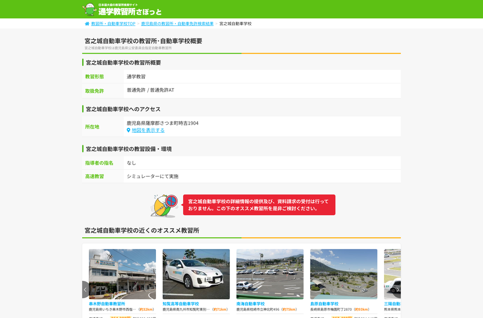
Task: Click the red notice about 資料請求
Action: coord(259,205)
